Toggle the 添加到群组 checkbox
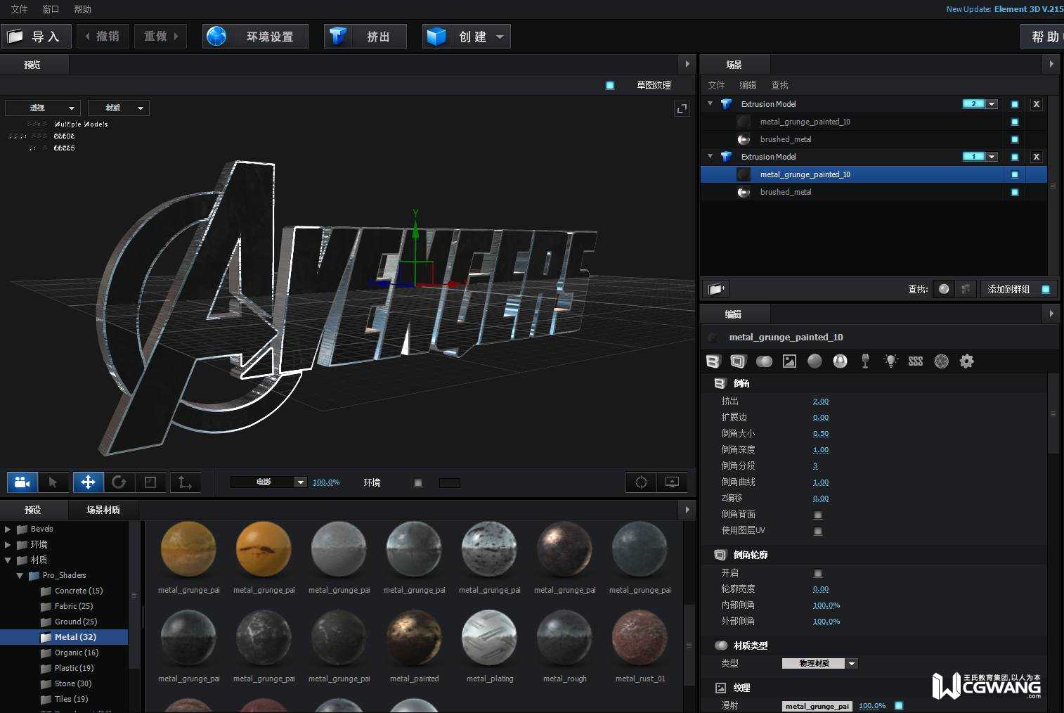This screenshot has height=713, width=1064. coord(1046,289)
